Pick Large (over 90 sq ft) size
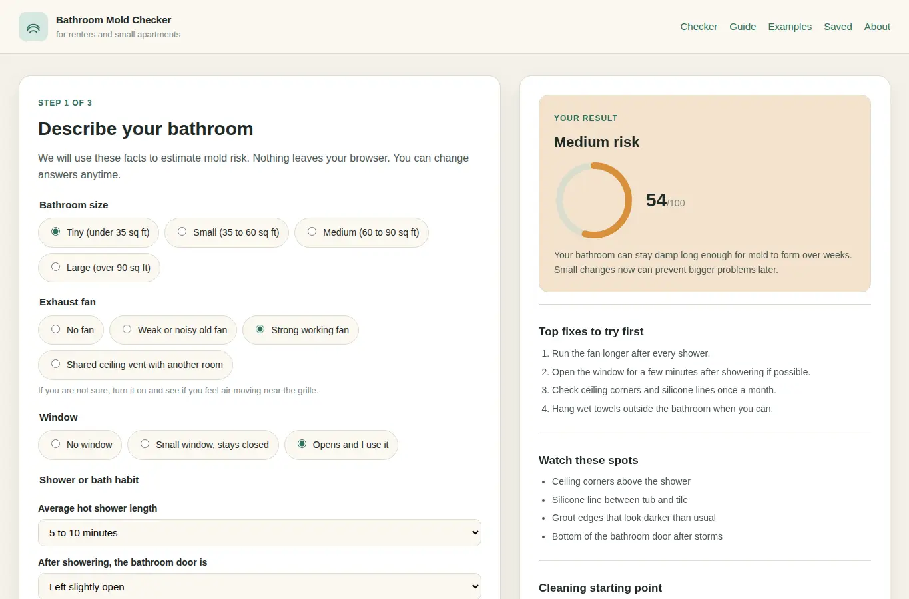The width and height of the screenshot is (909, 599). point(99,268)
